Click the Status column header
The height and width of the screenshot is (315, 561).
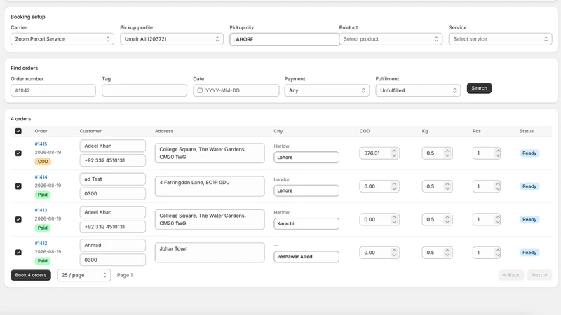[x=527, y=131]
